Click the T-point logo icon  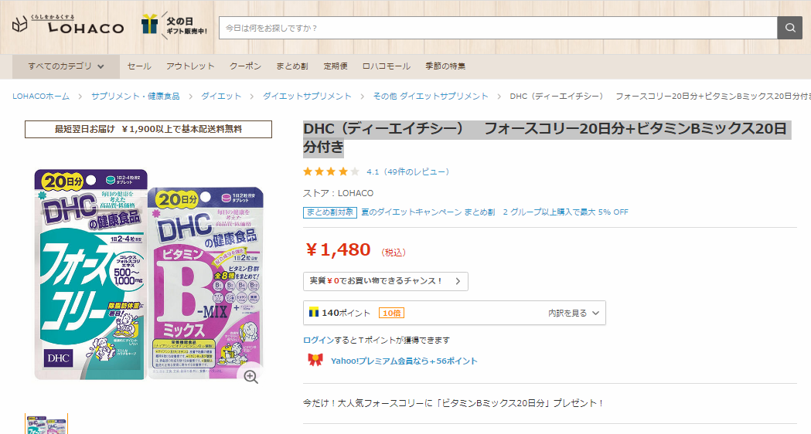click(x=315, y=313)
